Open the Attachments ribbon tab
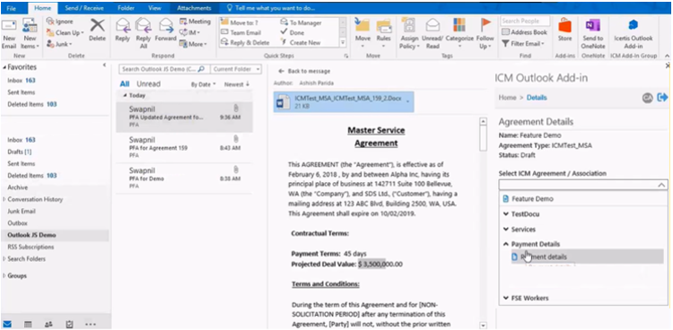This screenshot has width=673, height=330. click(x=194, y=8)
